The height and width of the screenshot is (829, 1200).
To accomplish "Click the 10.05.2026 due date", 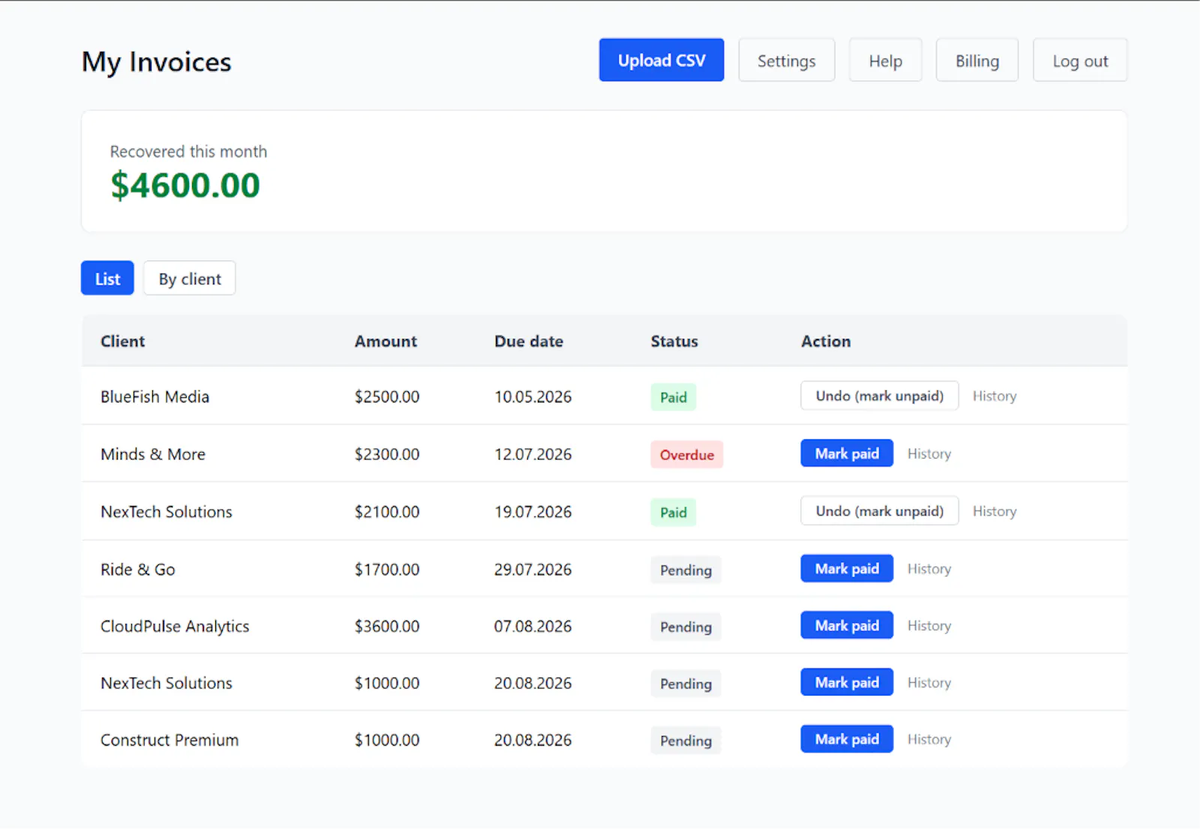I will [532, 397].
